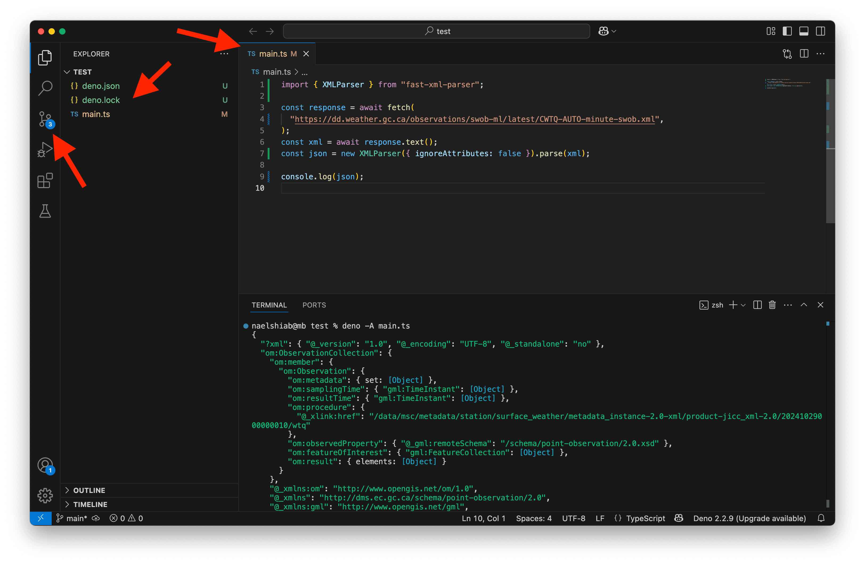Toggle primary side bar visibility
The width and height of the screenshot is (865, 565).
coord(787,31)
